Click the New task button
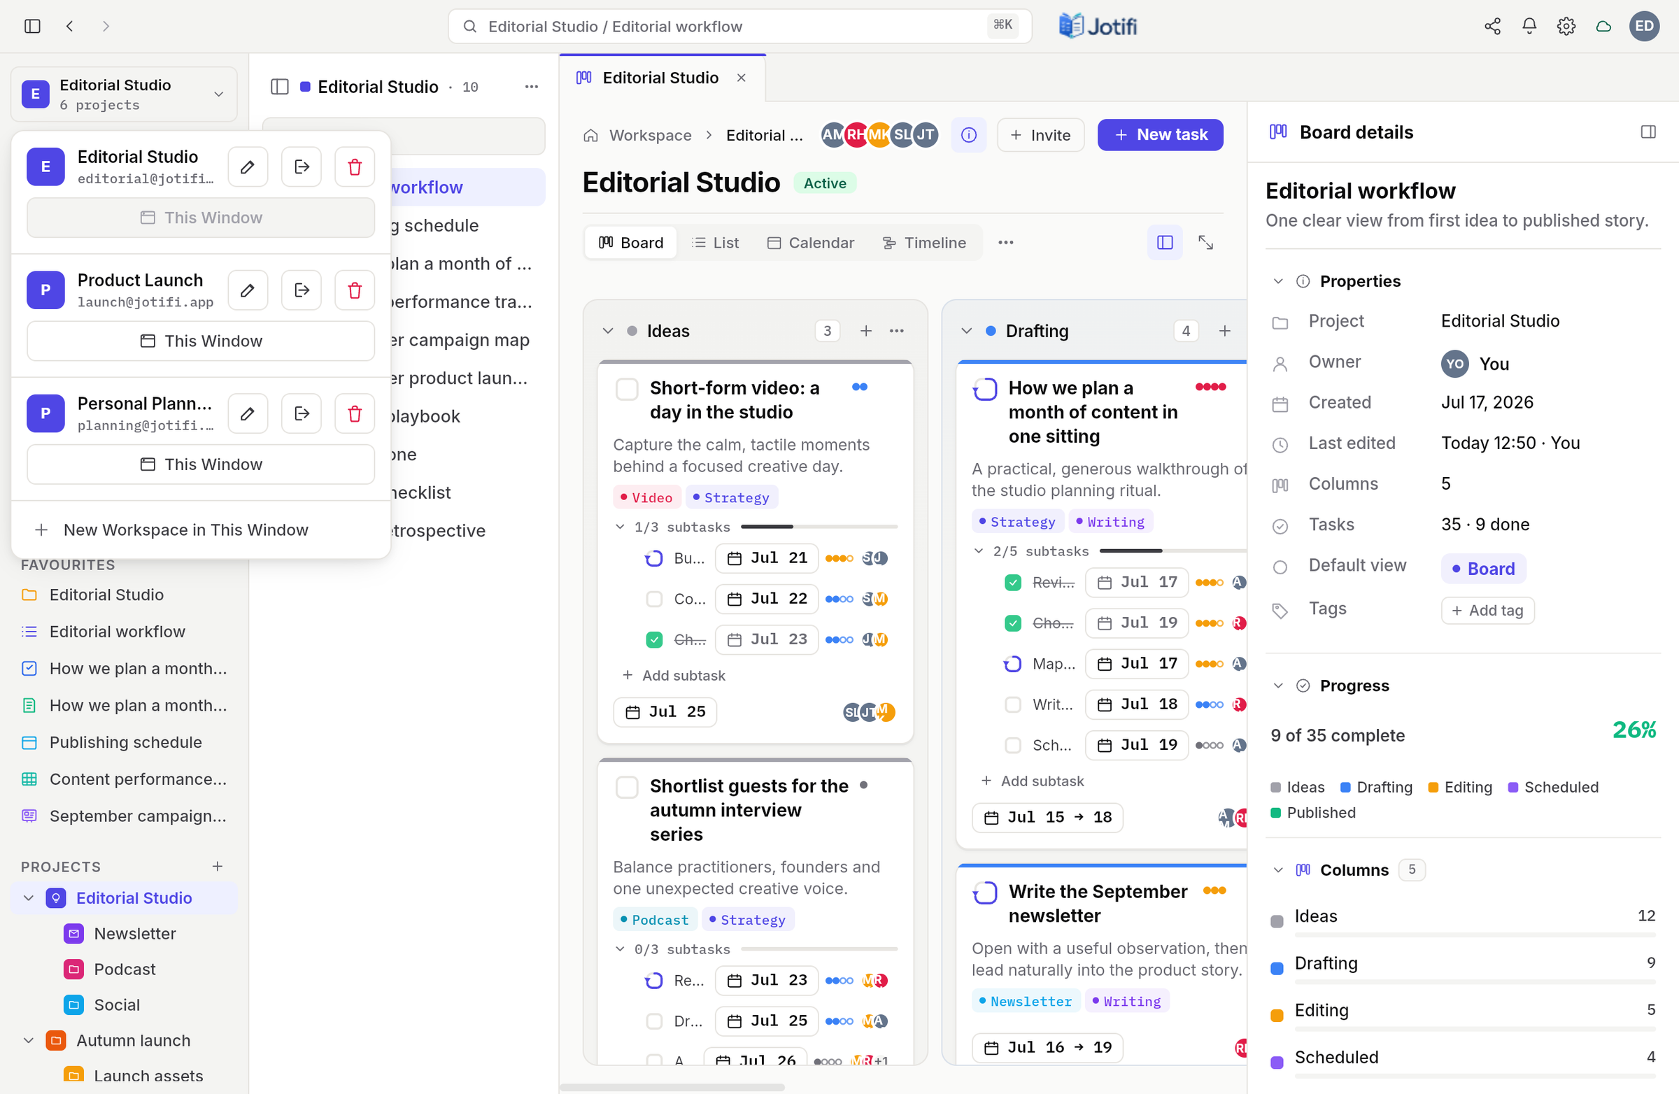1679x1094 pixels. coord(1160,135)
